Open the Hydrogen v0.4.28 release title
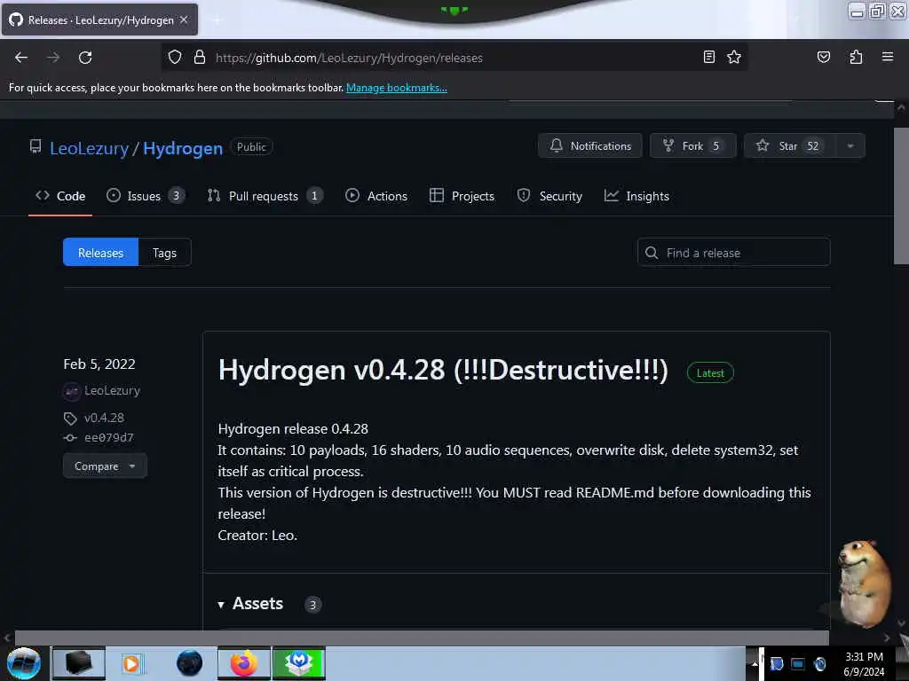This screenshot has width=909, height=681. pos(443,370)
